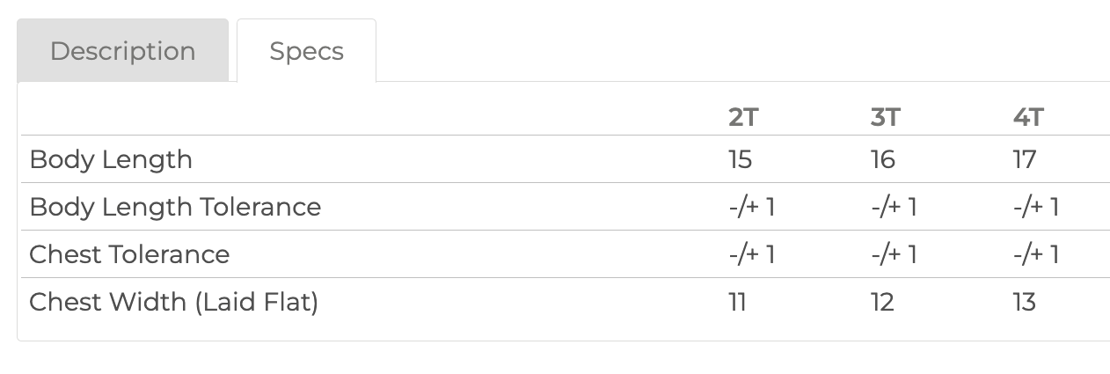Click the 2T chest width value 11
This screenshot has height=374, width=1110.
pos(738,302)
